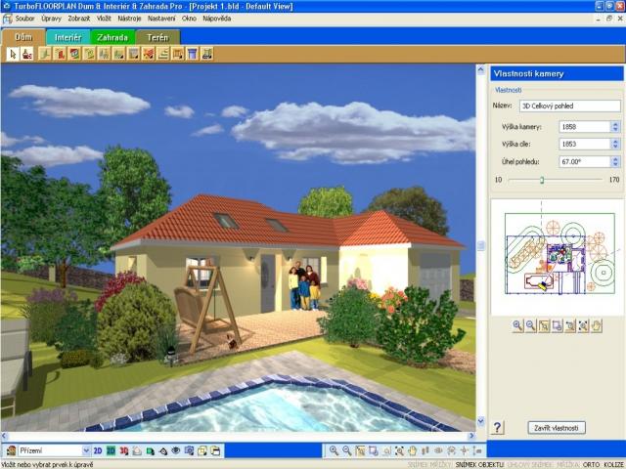Screen dimensions: 626x469
Task: Click the zoom in magnifier below plan preview
Action: pyautogui.click(x=517, y=326)
